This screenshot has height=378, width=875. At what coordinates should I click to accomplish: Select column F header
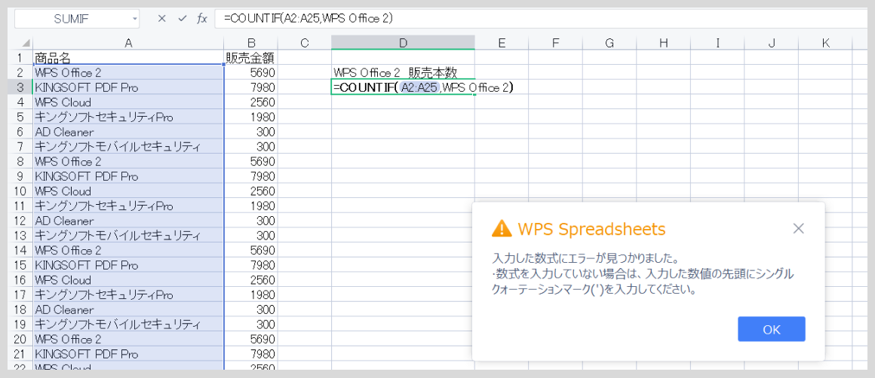tap(555, 43)
